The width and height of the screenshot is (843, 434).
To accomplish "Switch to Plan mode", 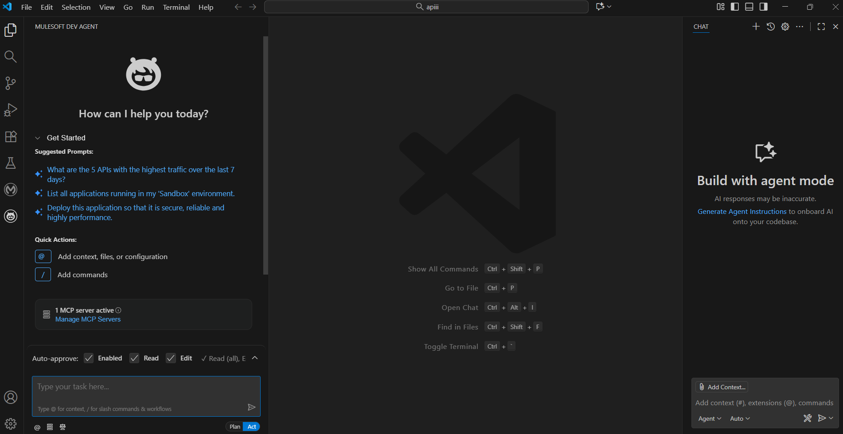I will [234, 426].
